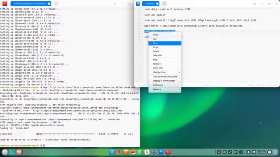Click the 'sudo apt install libgl1-mesa-dri' line
Image resolution: width=280 pixels, height=157 pixels.
200,20
